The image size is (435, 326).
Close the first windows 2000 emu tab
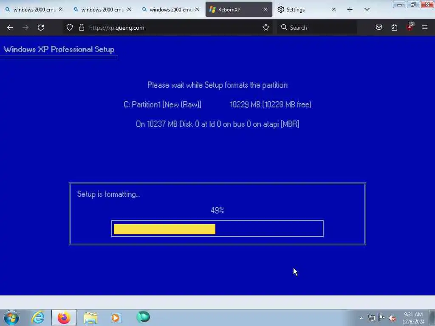coord(61,9)
